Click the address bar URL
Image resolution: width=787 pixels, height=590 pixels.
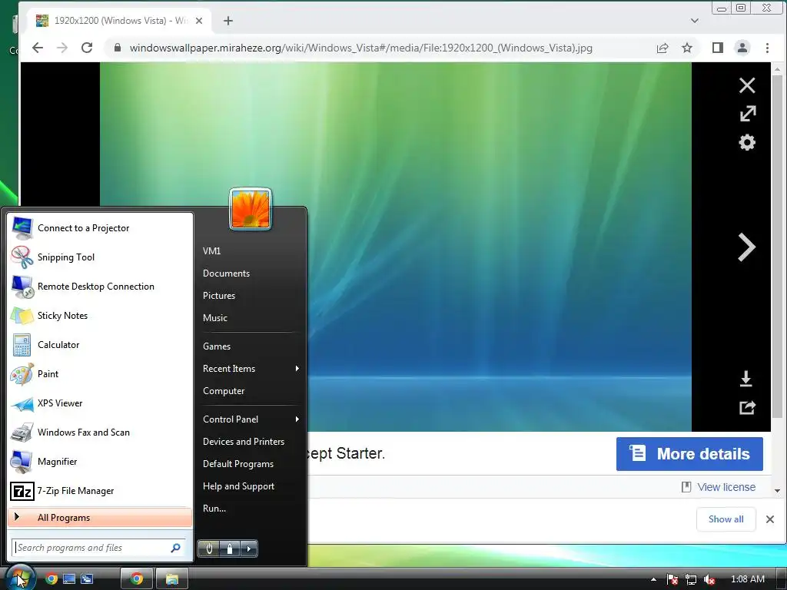tap(360, 48)
